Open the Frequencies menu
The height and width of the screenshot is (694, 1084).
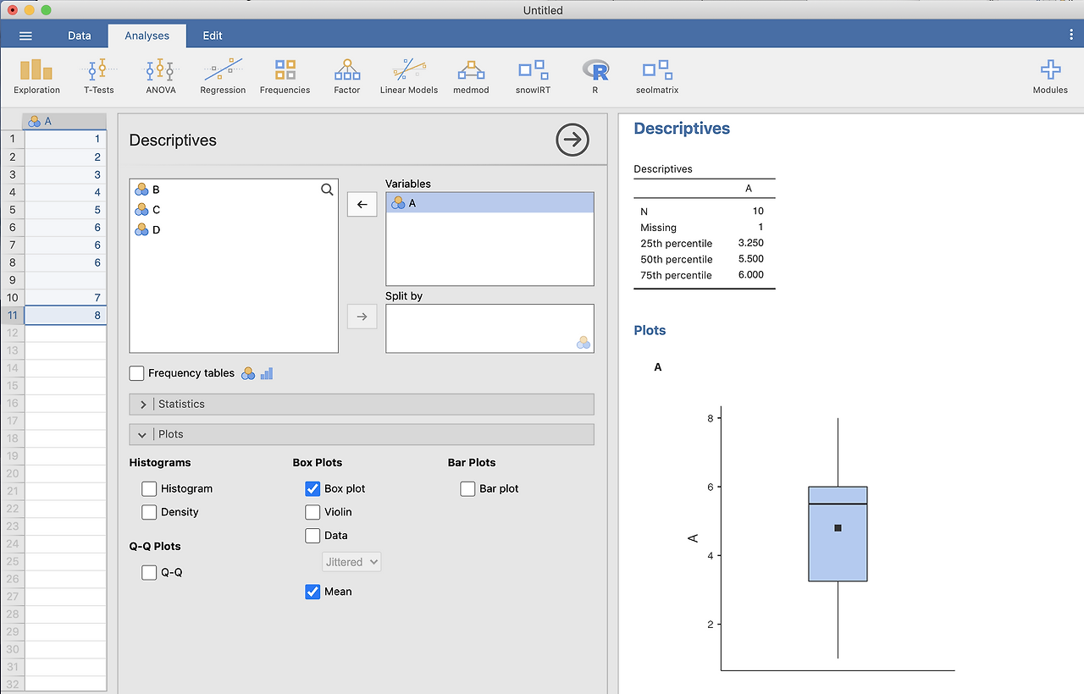(x=285, y=75)
